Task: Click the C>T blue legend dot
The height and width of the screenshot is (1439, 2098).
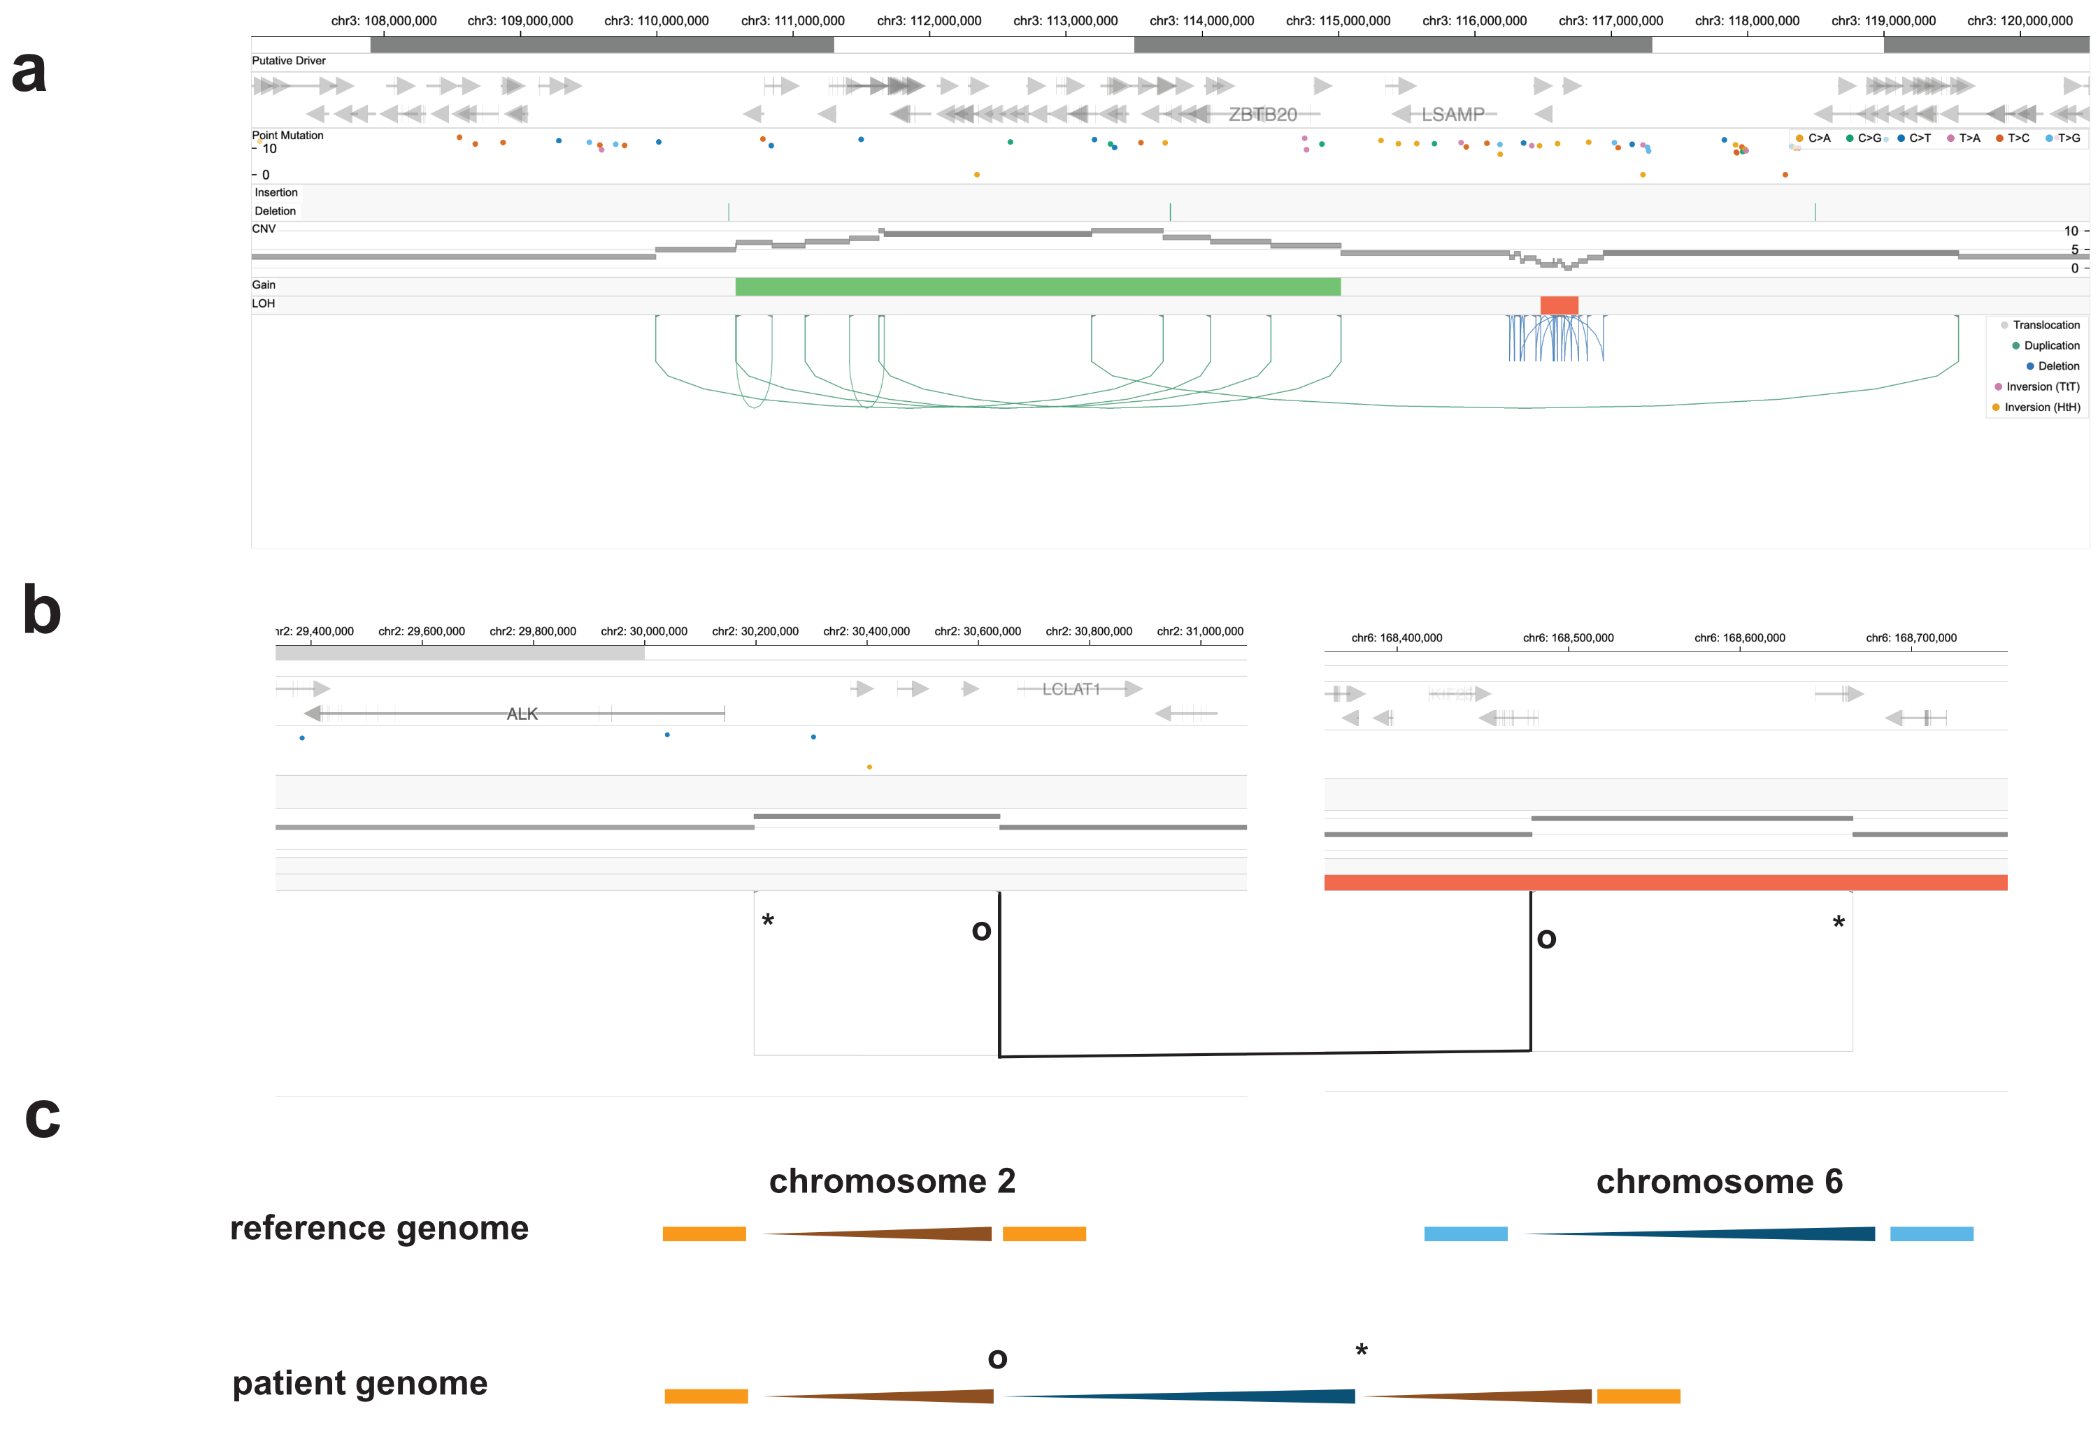Action: (x=1901, y=138)
